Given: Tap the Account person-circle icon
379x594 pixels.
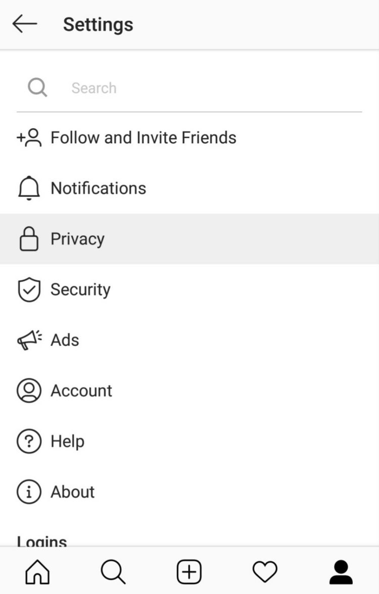Looking at the screenshot, I should 29,391.
